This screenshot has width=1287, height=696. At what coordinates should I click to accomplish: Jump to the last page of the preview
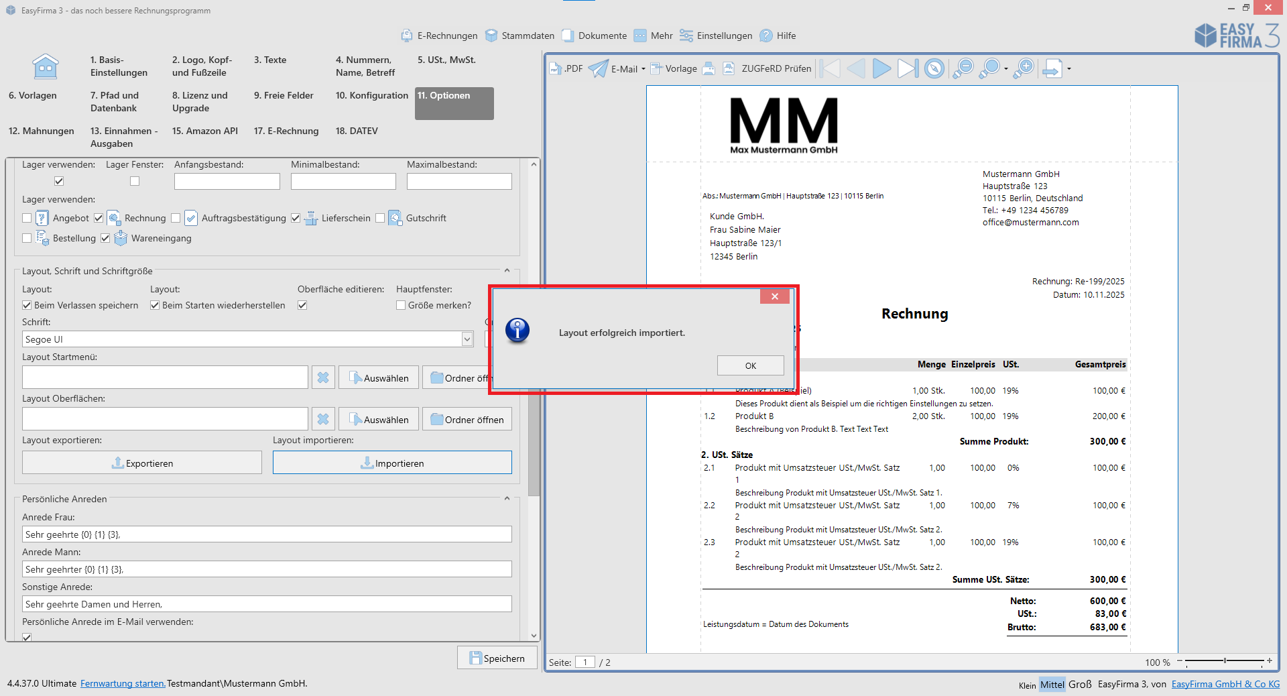click(x=907, y=68)
